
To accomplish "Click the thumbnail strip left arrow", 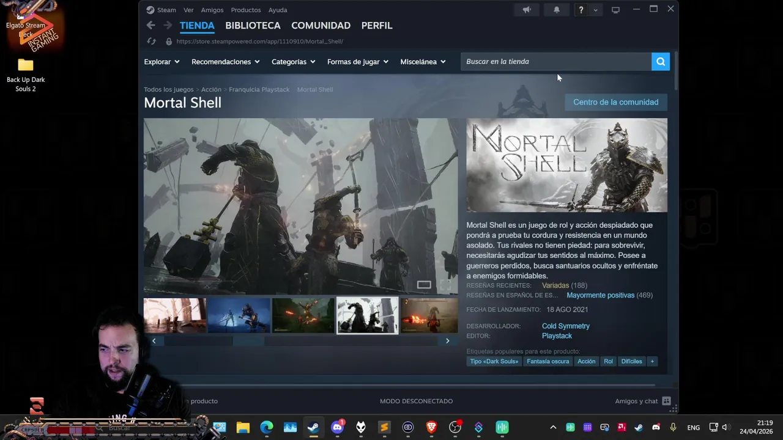I will click(x=154, y=341).
